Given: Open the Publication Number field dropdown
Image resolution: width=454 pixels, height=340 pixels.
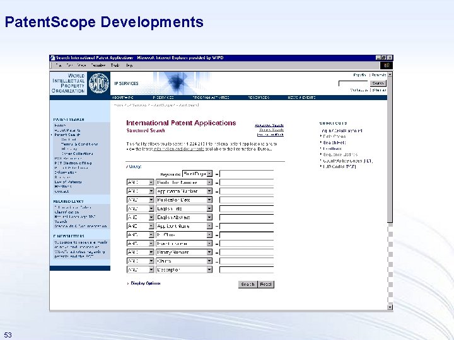Looking at the screenshot, I should click(184, 183).
